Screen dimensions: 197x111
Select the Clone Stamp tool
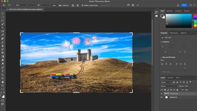point(2,46)
